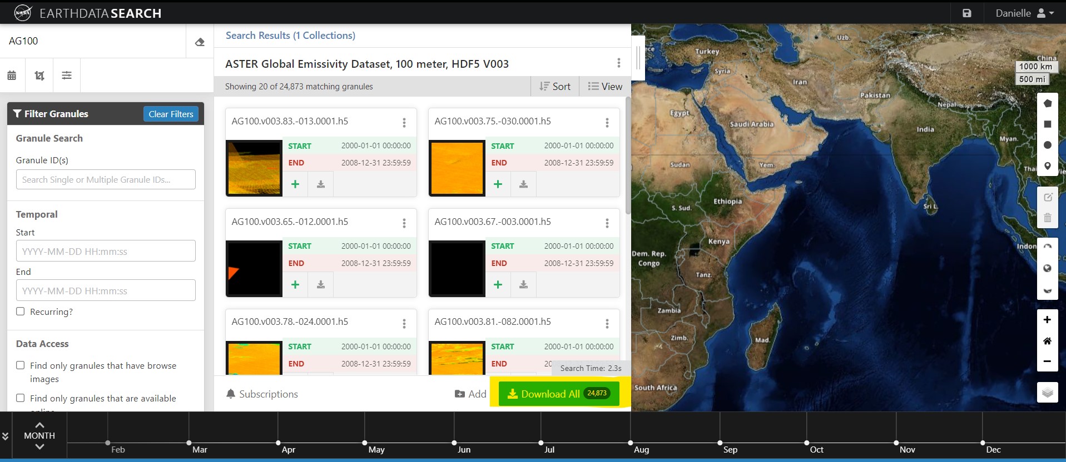Click the NASA Earthdata Search logo
Viewport: 1066px width, 462px height.
pos(87,13)
